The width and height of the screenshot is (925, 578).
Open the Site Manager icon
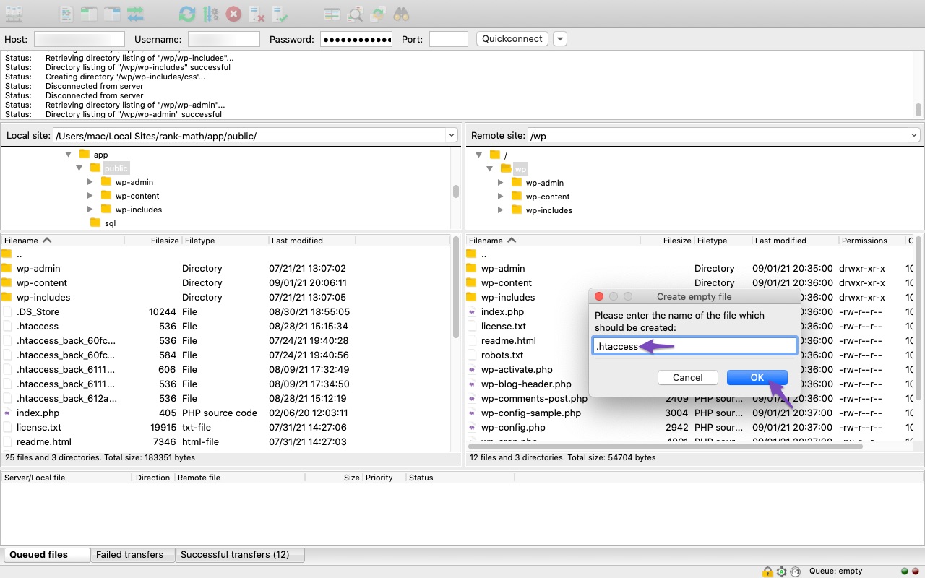(x=14, y=14)
